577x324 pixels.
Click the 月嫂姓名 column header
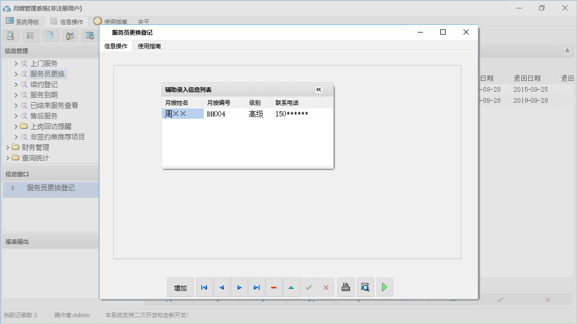[182, 103]
